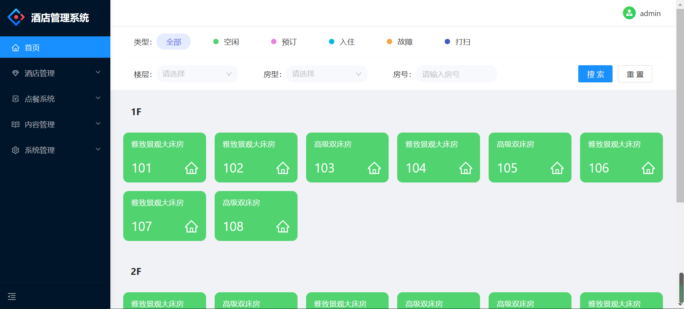
Task: Click the 酒店管理系统 title
Action: [x=60, y=17]
